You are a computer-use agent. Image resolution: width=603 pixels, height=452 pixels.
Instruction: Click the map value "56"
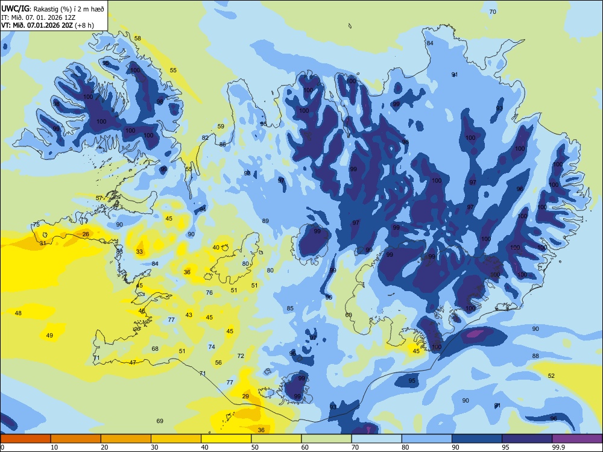tap(218, 363)
